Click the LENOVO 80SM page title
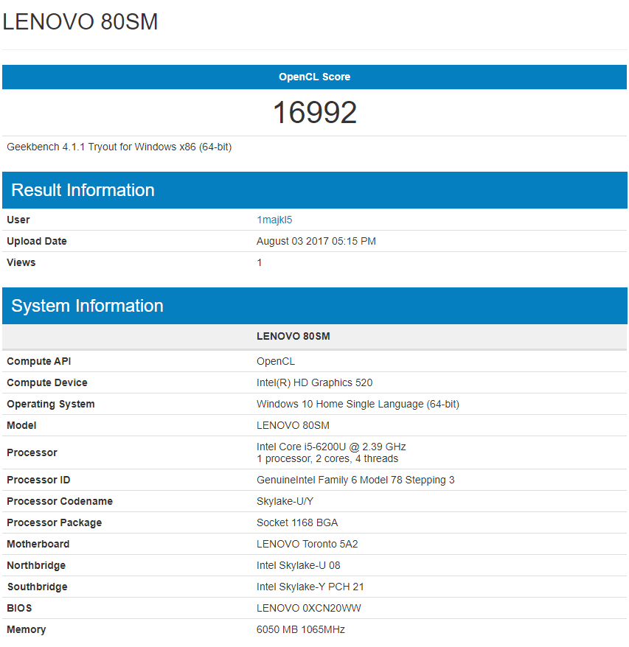 click(x=80, y=22)
